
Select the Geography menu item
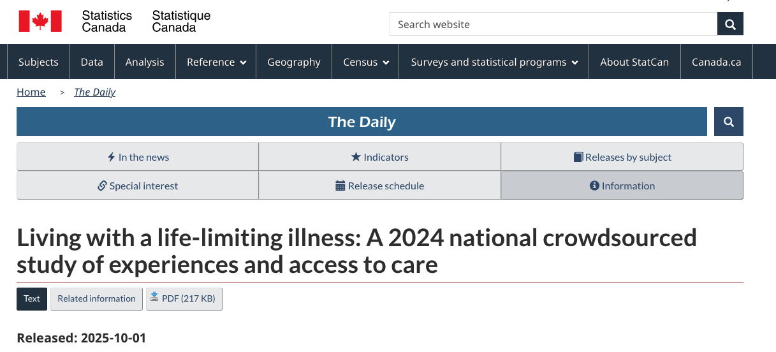point(294,62)
